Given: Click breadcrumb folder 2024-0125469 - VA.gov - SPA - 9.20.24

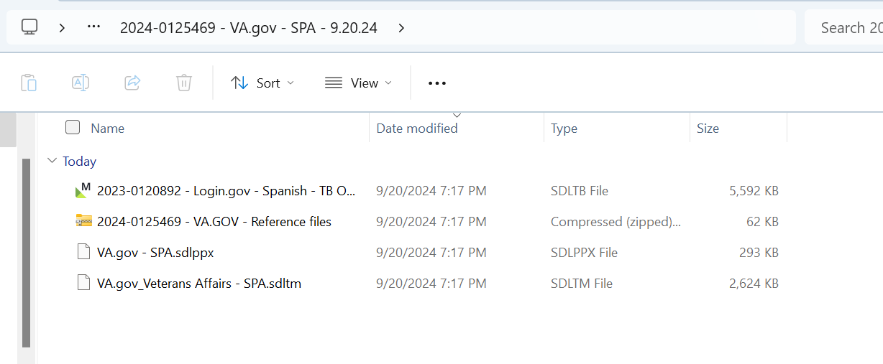Looking at the screenshot, I should click(249, 27).
